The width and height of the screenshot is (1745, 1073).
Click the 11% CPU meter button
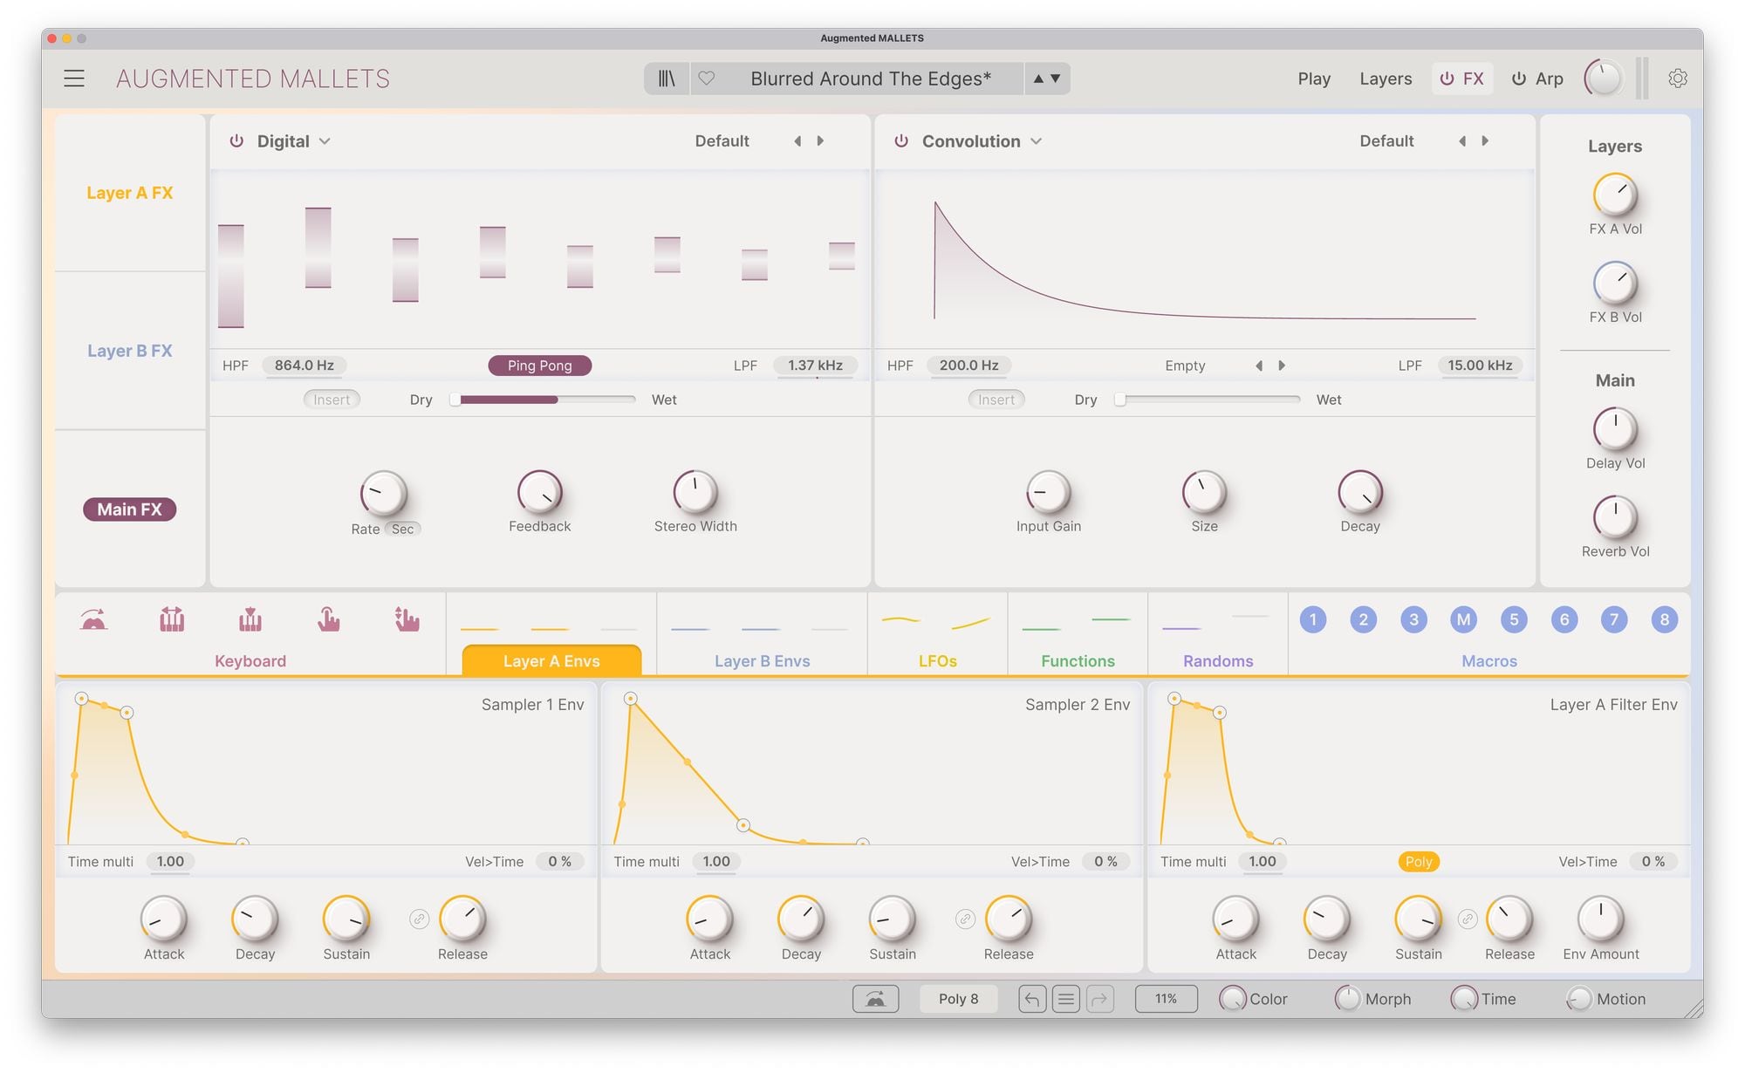[1166, 999]
